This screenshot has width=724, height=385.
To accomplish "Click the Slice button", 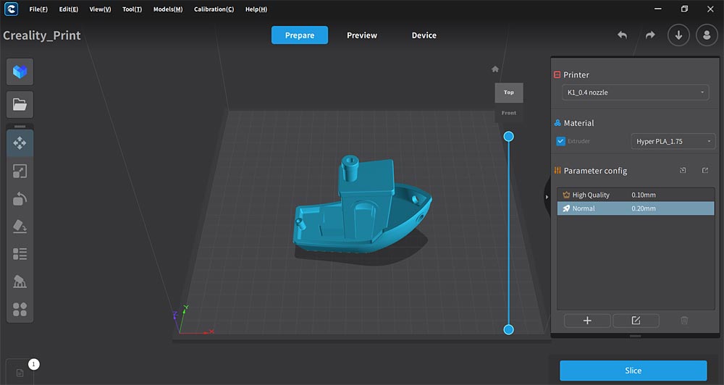I will tap(633, 371).
